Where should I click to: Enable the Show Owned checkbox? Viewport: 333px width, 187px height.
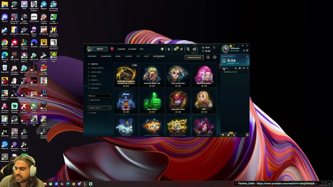point(89,100)
